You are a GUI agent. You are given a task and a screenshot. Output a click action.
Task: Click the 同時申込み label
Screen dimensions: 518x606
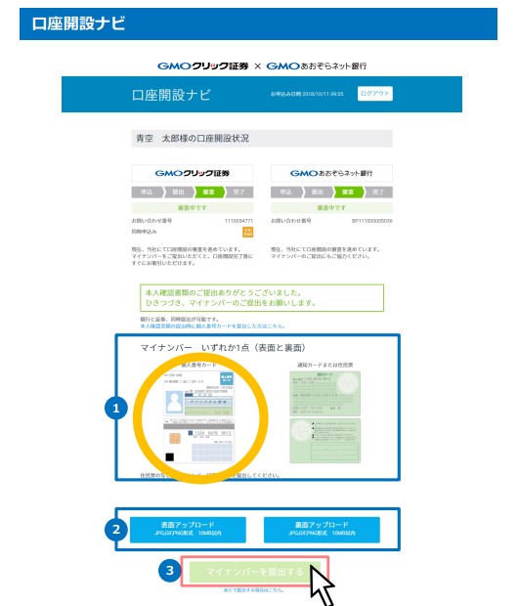click(145, 232)
